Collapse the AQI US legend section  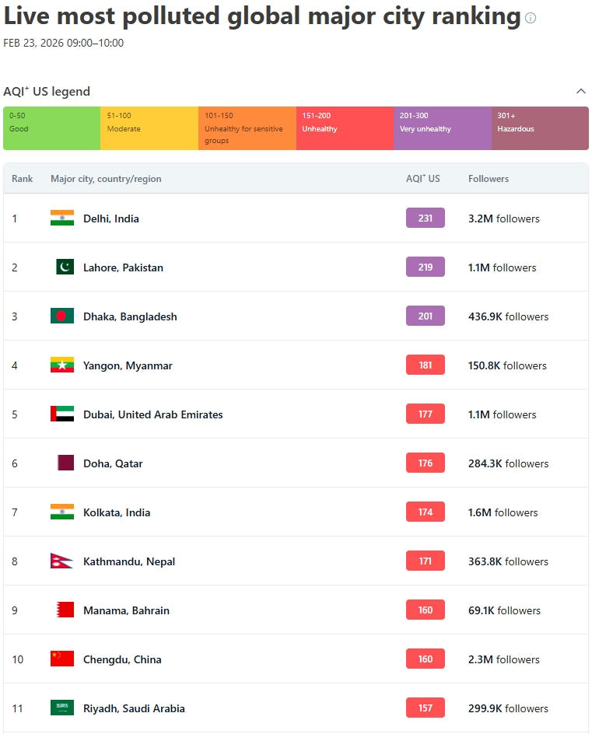click(580, 91)
